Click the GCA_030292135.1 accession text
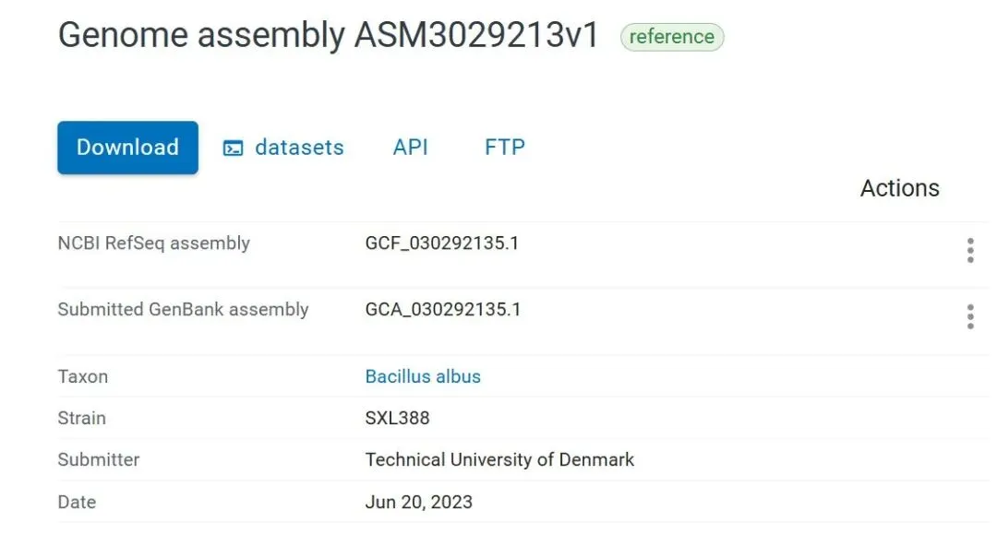 (443, 309)
